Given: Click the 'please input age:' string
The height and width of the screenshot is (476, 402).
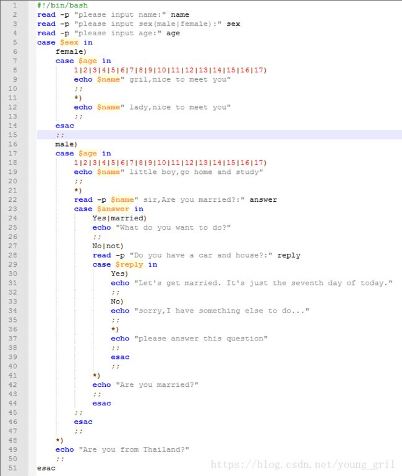Looking at the screenshot, I should point(118,33).
